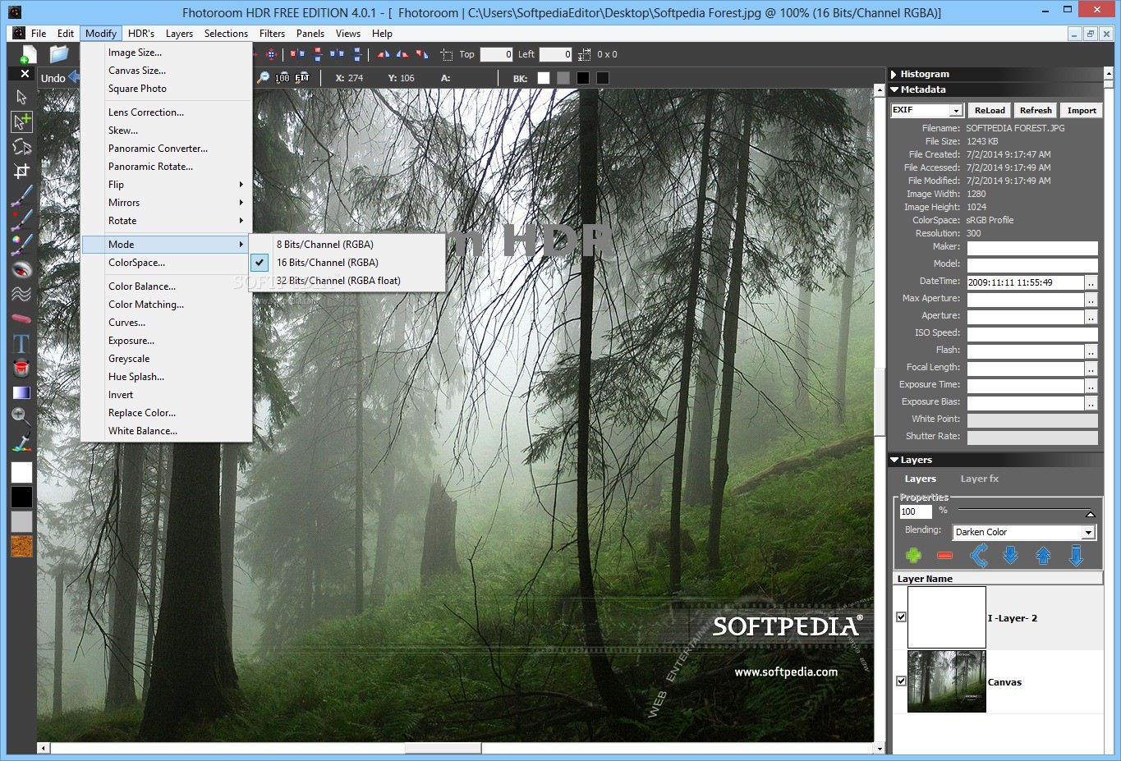Choose Image Size... from Modify menu

pos(167,53)
